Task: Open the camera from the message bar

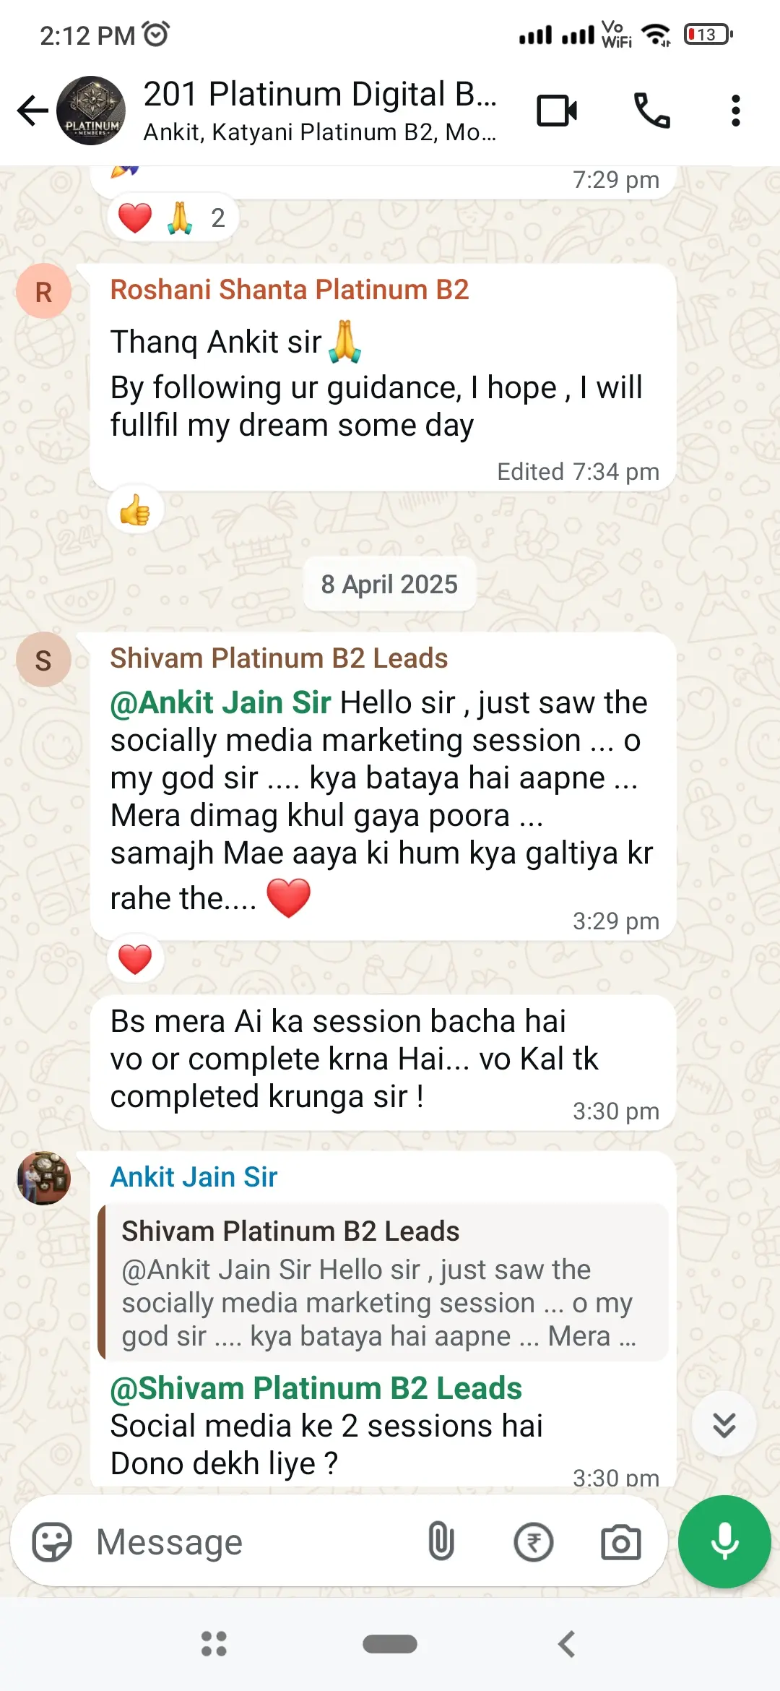Action: click(x=621, y=1542)
